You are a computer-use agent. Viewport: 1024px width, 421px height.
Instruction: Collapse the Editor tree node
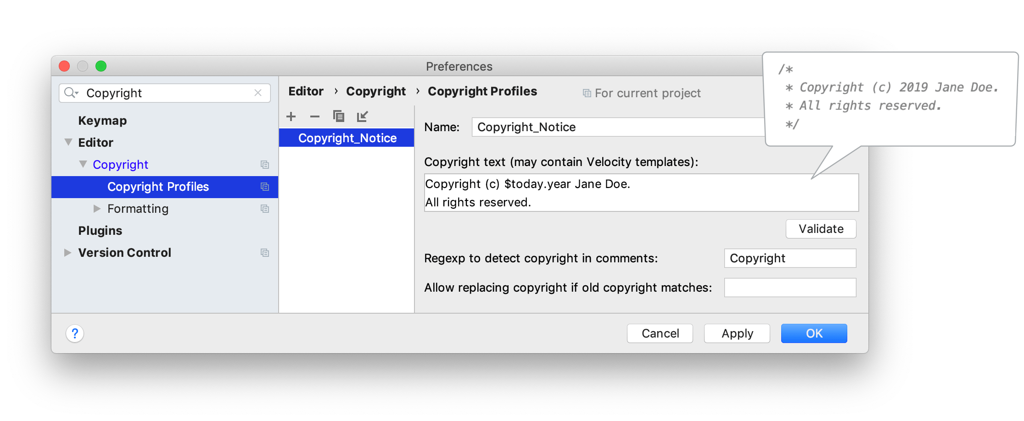click(x=68, y=142)
